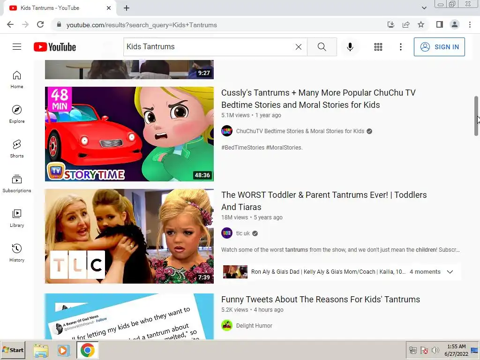The width and height of the screenshot is (480, 360).
Task: Open the tlc uk channel avatar
Action: pyautogui.click(x=227, y=233)
